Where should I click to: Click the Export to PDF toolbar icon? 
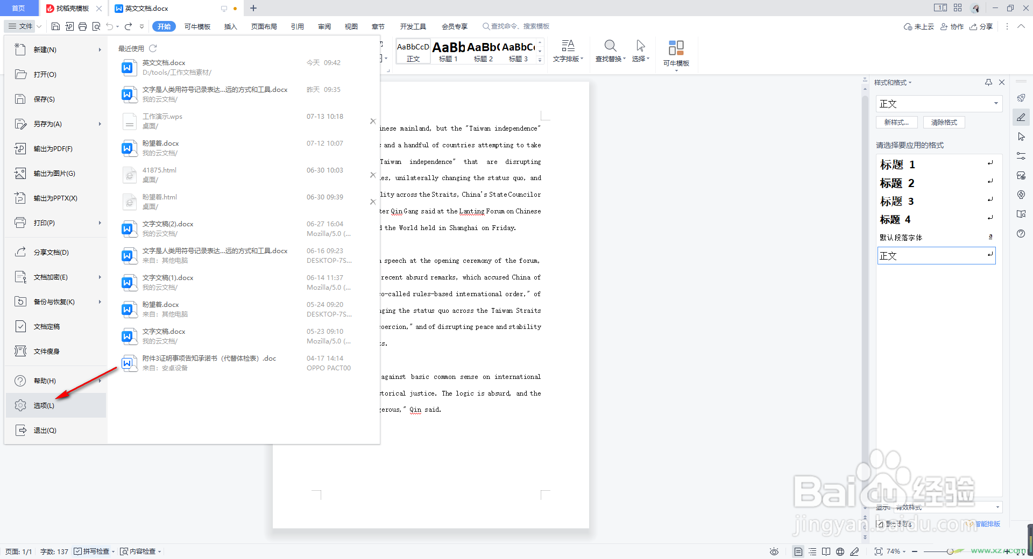(69, 26)
